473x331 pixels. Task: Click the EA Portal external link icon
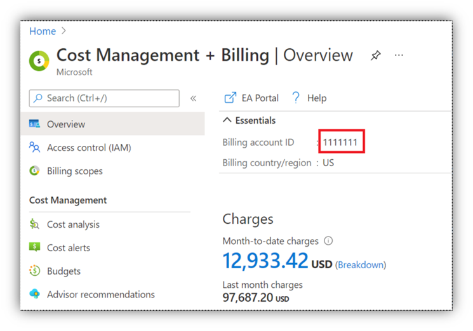pyautogui.click(x=230, y=98)
